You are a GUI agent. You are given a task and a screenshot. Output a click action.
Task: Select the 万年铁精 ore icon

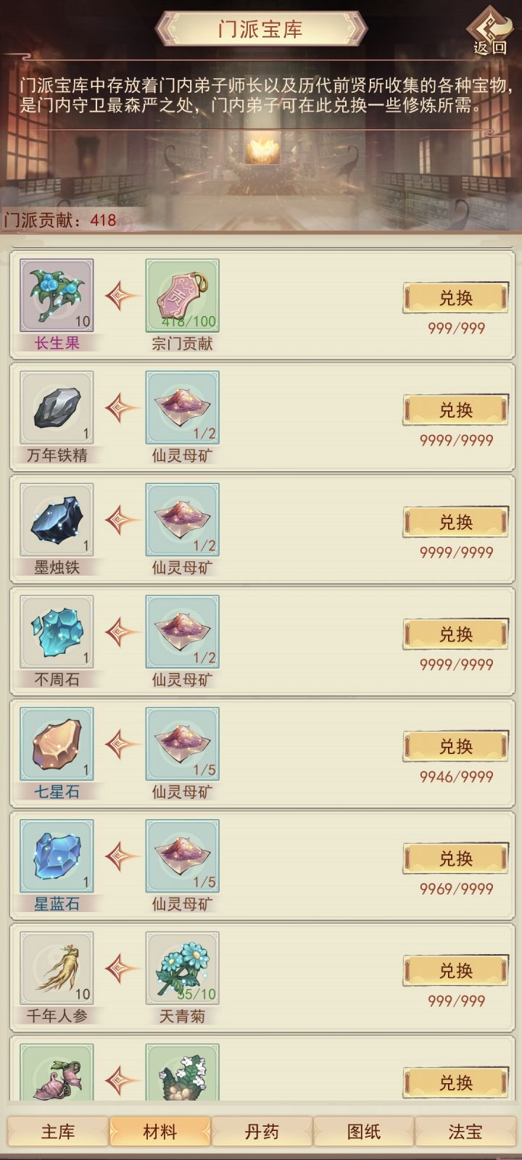click(x=57, y=408)
